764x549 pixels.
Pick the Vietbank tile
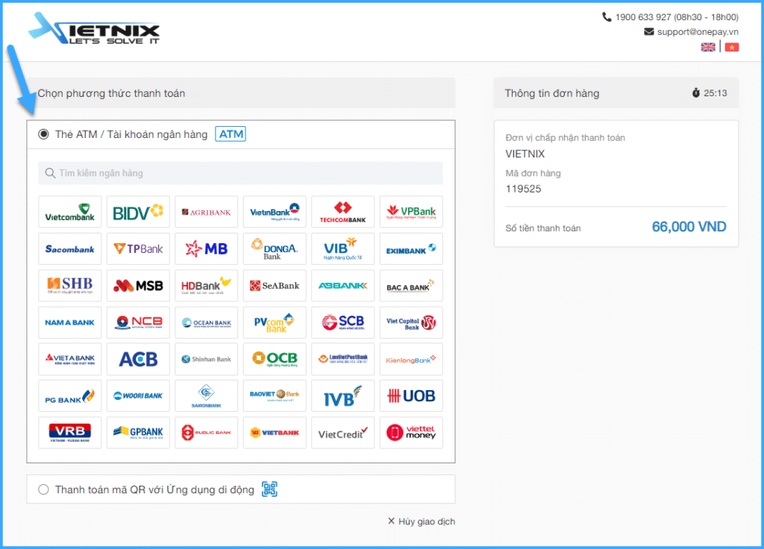pyautogui.click(x=275, y=433)
